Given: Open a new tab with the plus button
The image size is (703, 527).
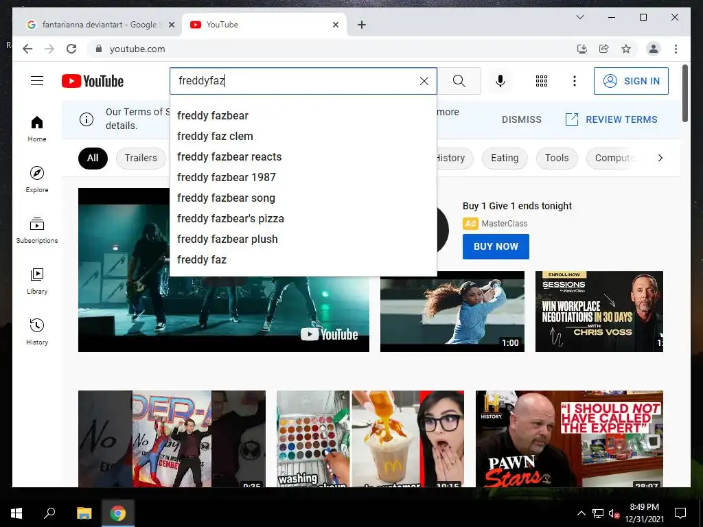Looking at the screenshot, I should click(362, 25).
